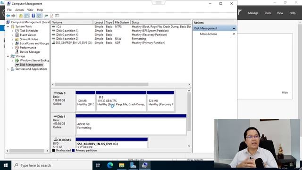Toggle the Show/Hide Action Pane toolbar icon

pyautogui.click(x=39, y=16)
